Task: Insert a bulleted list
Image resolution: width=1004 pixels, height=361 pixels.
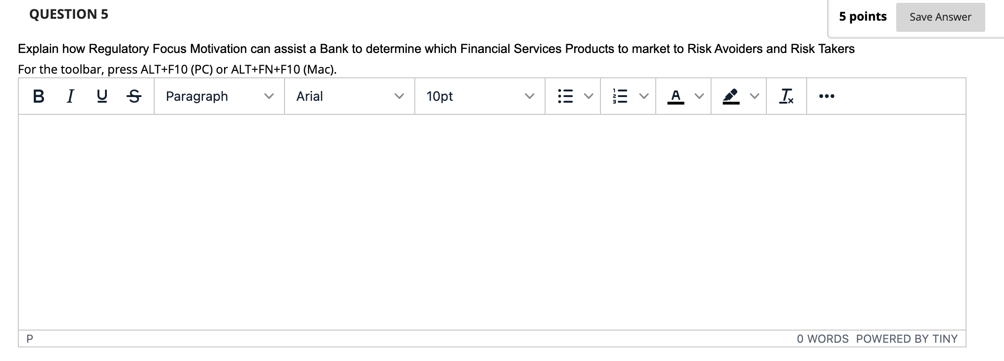Action: coord(565,96)
